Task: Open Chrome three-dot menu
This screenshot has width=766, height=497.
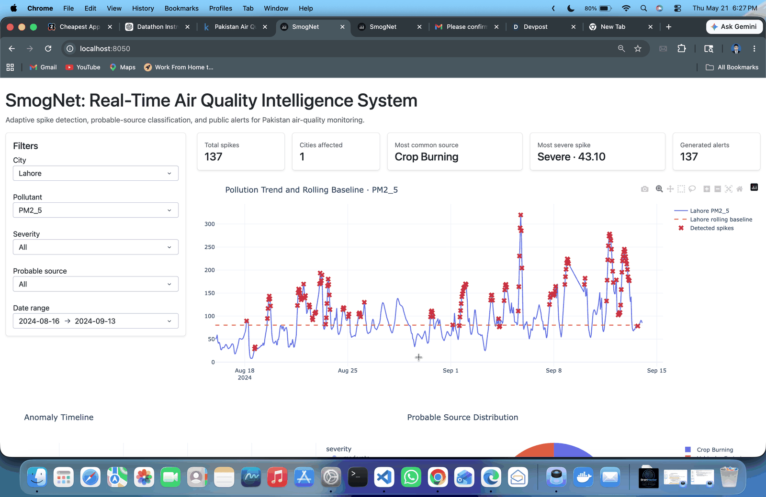Action: pyautogui.click(x=754, y=48)
